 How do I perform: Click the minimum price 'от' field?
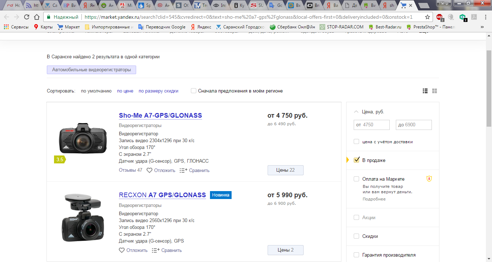pyautogui.click(x=372, y=125)
